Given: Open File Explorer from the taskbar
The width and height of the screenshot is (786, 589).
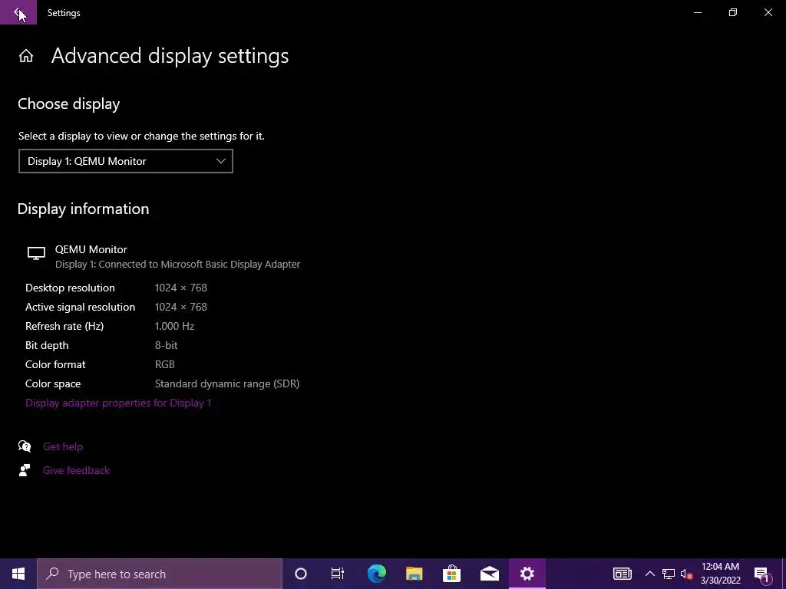Looking at the screenshot, I should (414, 574).
